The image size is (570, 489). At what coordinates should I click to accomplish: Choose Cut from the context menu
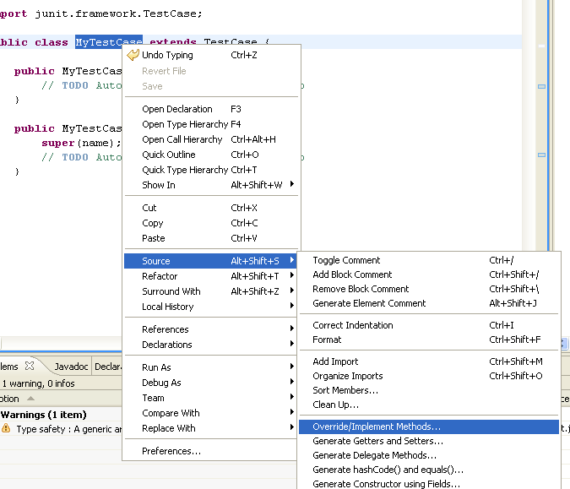pos(210,208)
